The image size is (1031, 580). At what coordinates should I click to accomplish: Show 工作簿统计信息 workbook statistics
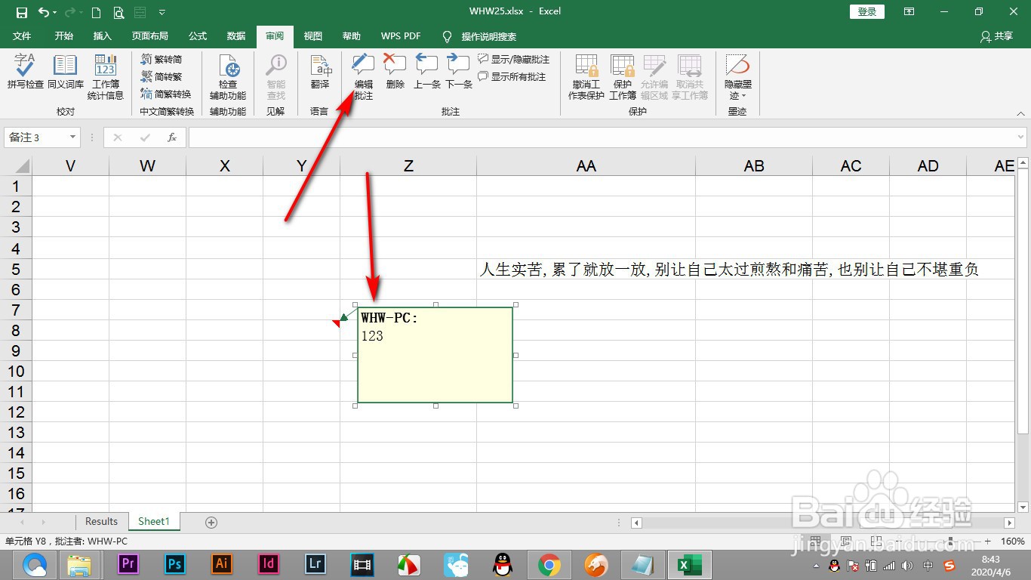tap(106, 77)
